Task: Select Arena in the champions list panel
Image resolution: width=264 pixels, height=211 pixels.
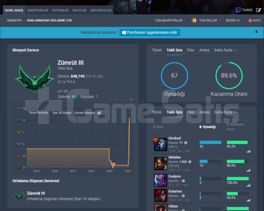Action: (x=204, y=112)
